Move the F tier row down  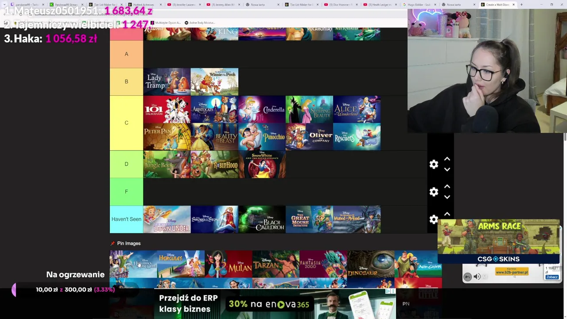coord(447,197)
